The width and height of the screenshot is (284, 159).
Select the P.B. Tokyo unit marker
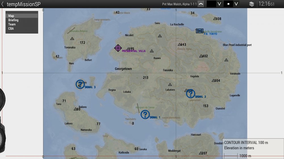[x=199, y=31]
